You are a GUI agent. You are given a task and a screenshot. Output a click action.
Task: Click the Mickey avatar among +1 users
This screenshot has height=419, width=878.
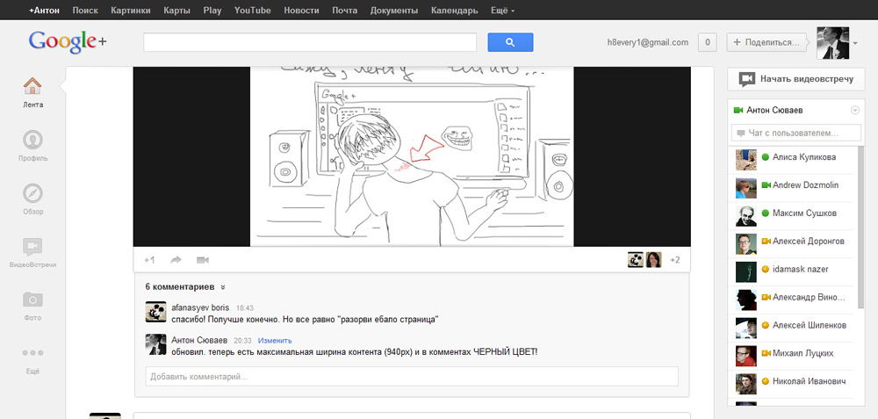point(636,260)
